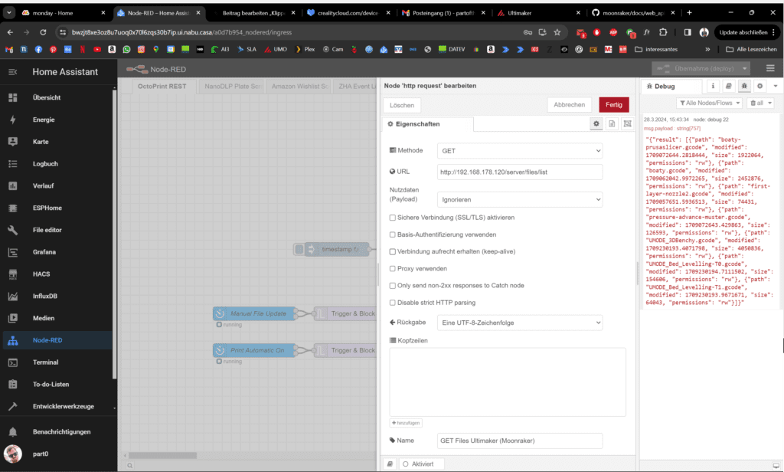
Task: Open the info sidebar tab icon
Action: point(713,86)
